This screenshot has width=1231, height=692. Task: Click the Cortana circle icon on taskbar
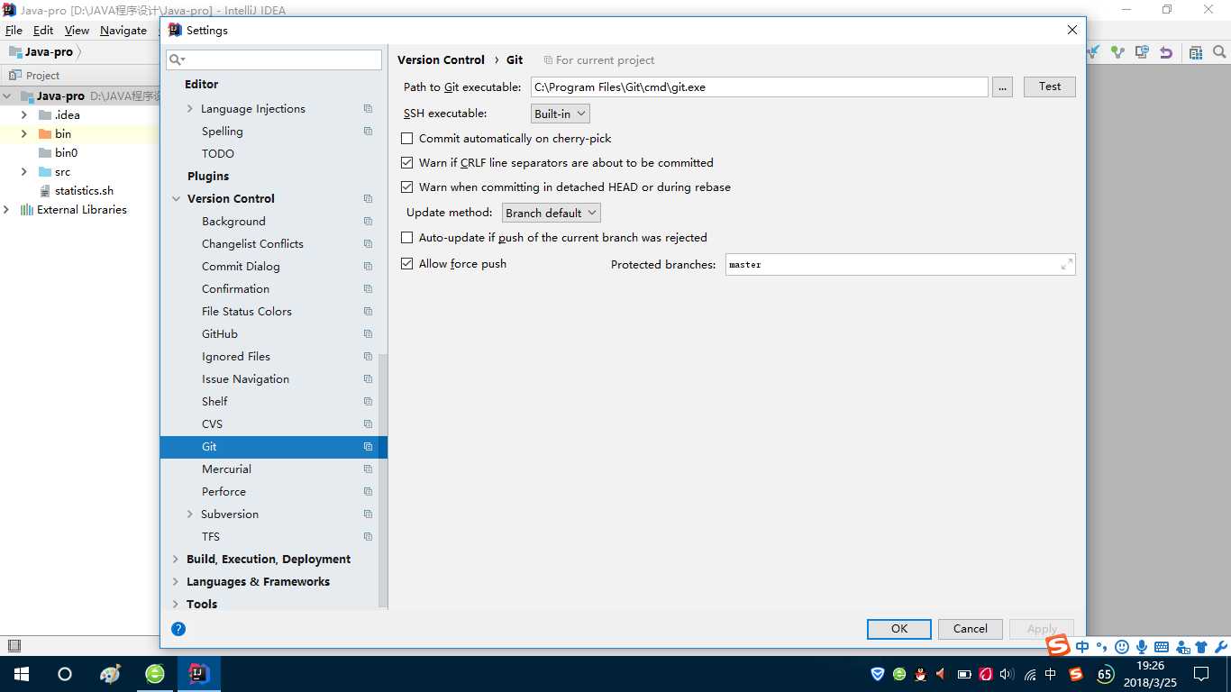point(65,674)
